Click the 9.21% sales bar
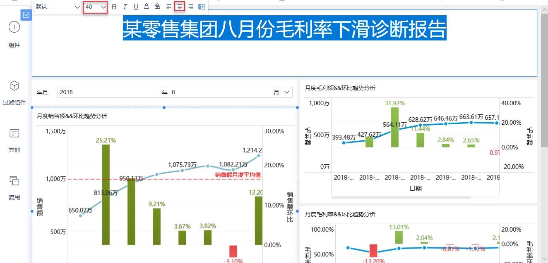 point(156,227)
